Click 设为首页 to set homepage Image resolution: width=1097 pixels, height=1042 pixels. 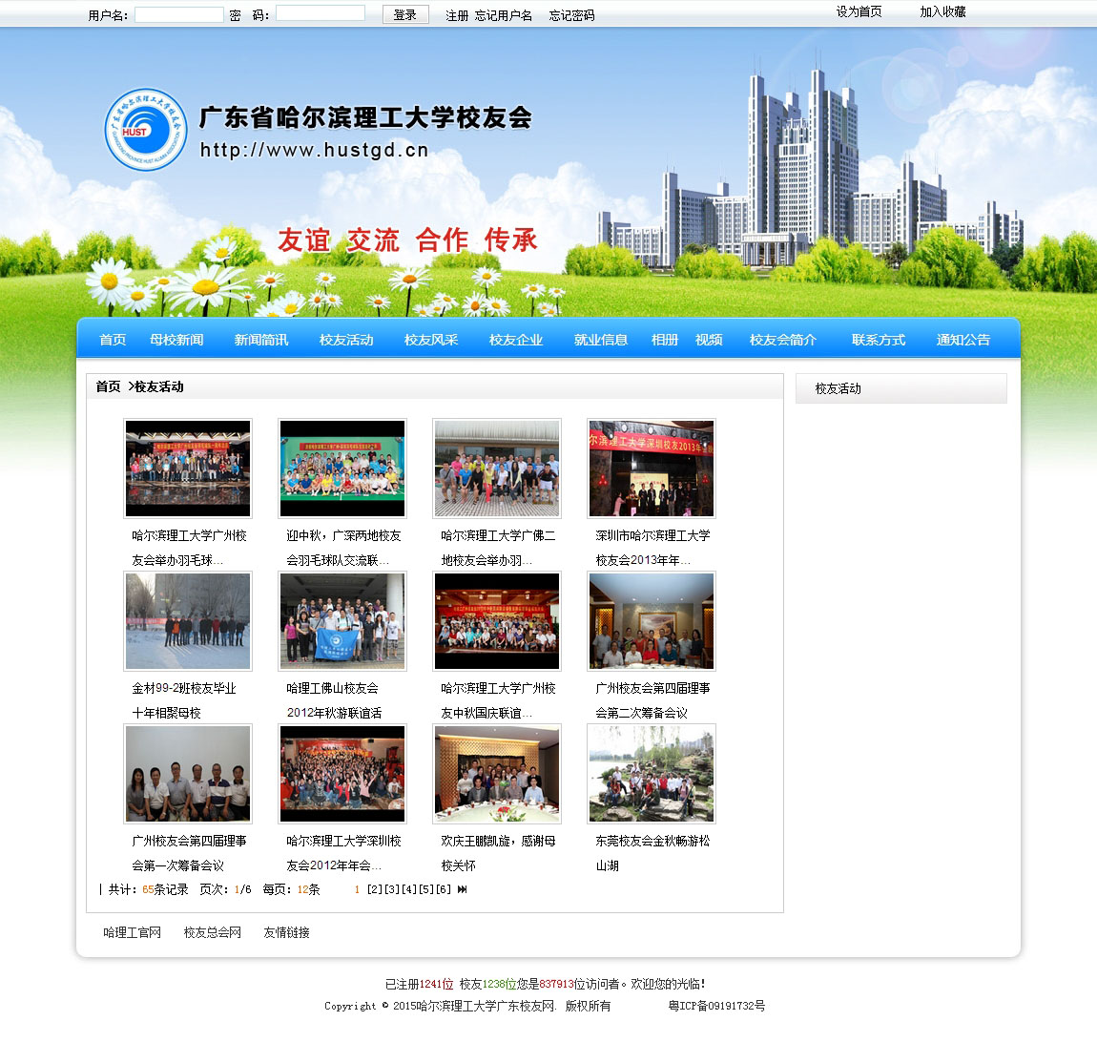click(x=859, y=11)
